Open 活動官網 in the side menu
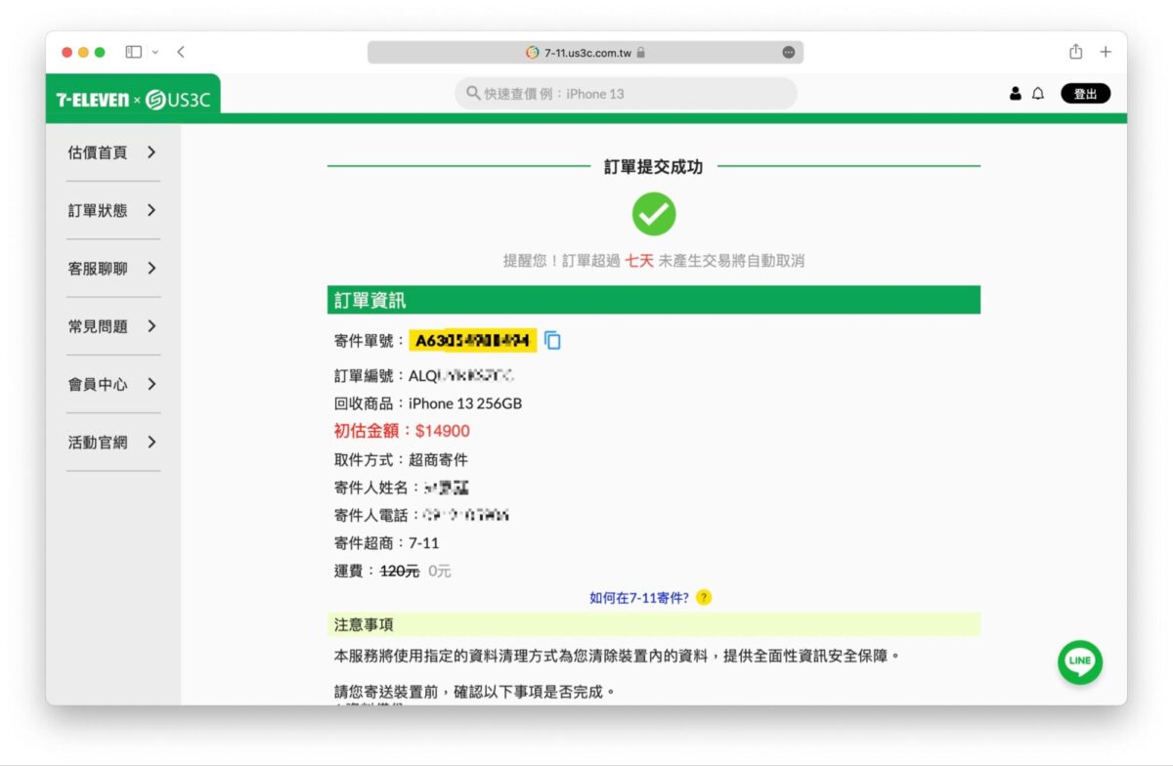 point(98,443)
